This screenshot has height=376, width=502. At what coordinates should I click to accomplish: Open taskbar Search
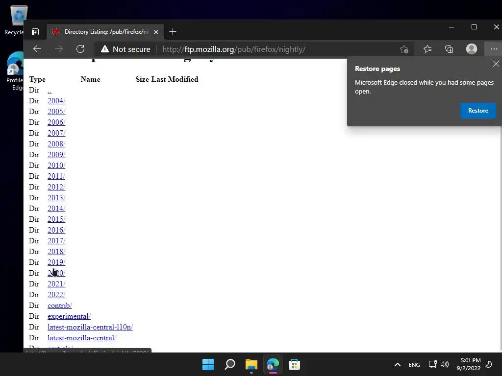(230, 364)
